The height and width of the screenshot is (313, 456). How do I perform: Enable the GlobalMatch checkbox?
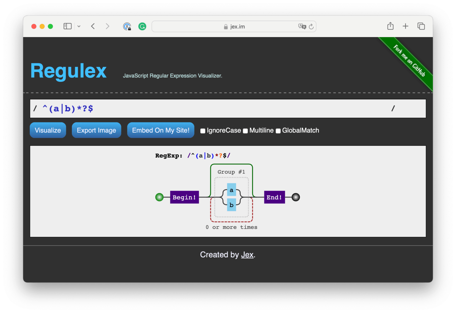point(278,131)
